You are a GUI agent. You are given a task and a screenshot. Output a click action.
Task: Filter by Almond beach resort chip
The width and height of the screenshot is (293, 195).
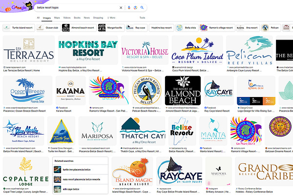coord(79,28)
